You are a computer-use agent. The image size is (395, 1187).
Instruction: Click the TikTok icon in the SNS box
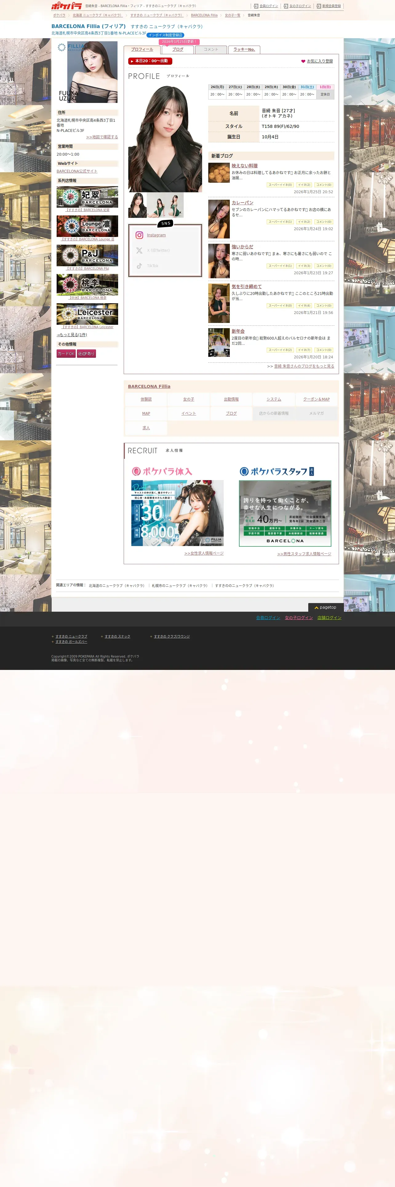click(139, 266)
